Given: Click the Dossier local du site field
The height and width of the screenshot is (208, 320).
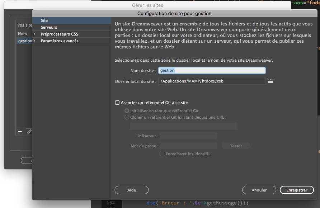Looking at the screenshot, I should click(x=212, y=81).
